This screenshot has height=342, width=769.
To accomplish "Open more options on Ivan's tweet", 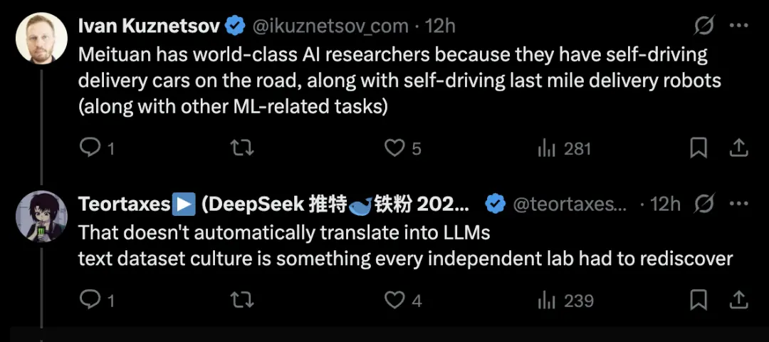I will 740,27.
